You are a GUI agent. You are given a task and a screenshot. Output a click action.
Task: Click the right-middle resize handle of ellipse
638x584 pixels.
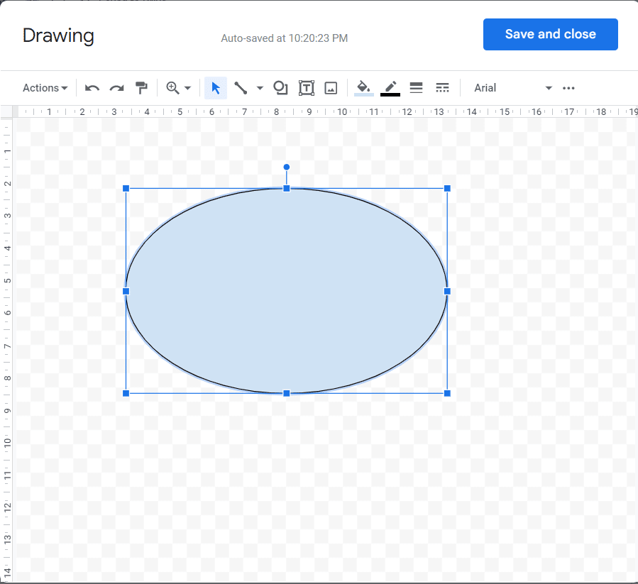(x=447, y=292)
